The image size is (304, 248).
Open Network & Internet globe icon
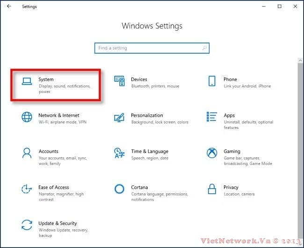pos(27,117)
